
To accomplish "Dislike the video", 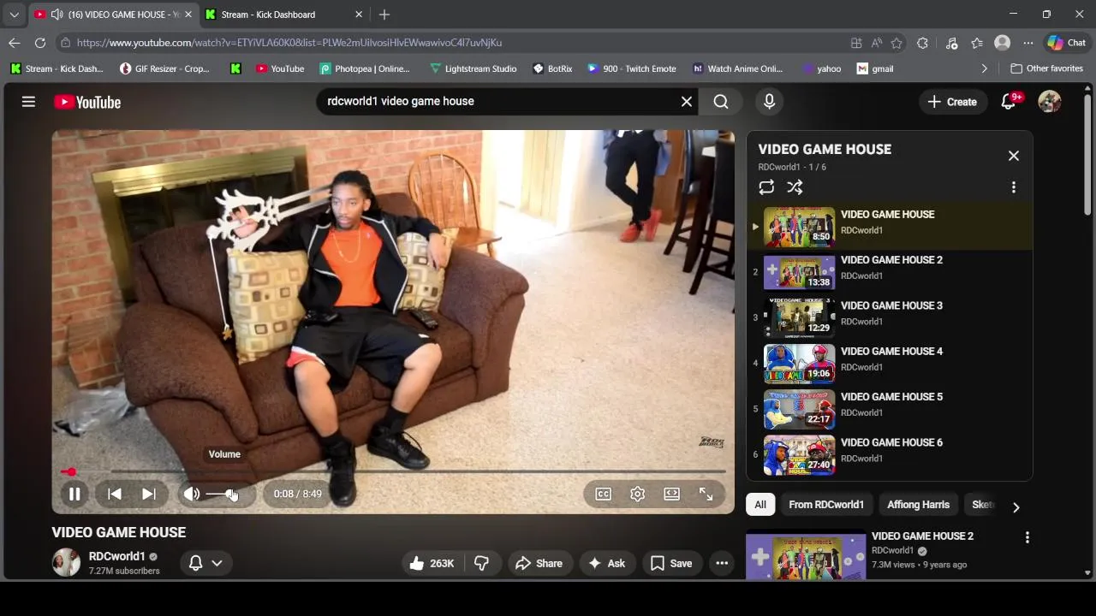I will pos(482,563).
